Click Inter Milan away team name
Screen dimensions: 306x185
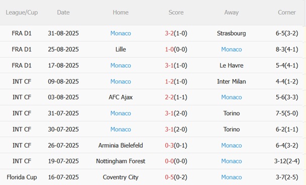[232, 81]
